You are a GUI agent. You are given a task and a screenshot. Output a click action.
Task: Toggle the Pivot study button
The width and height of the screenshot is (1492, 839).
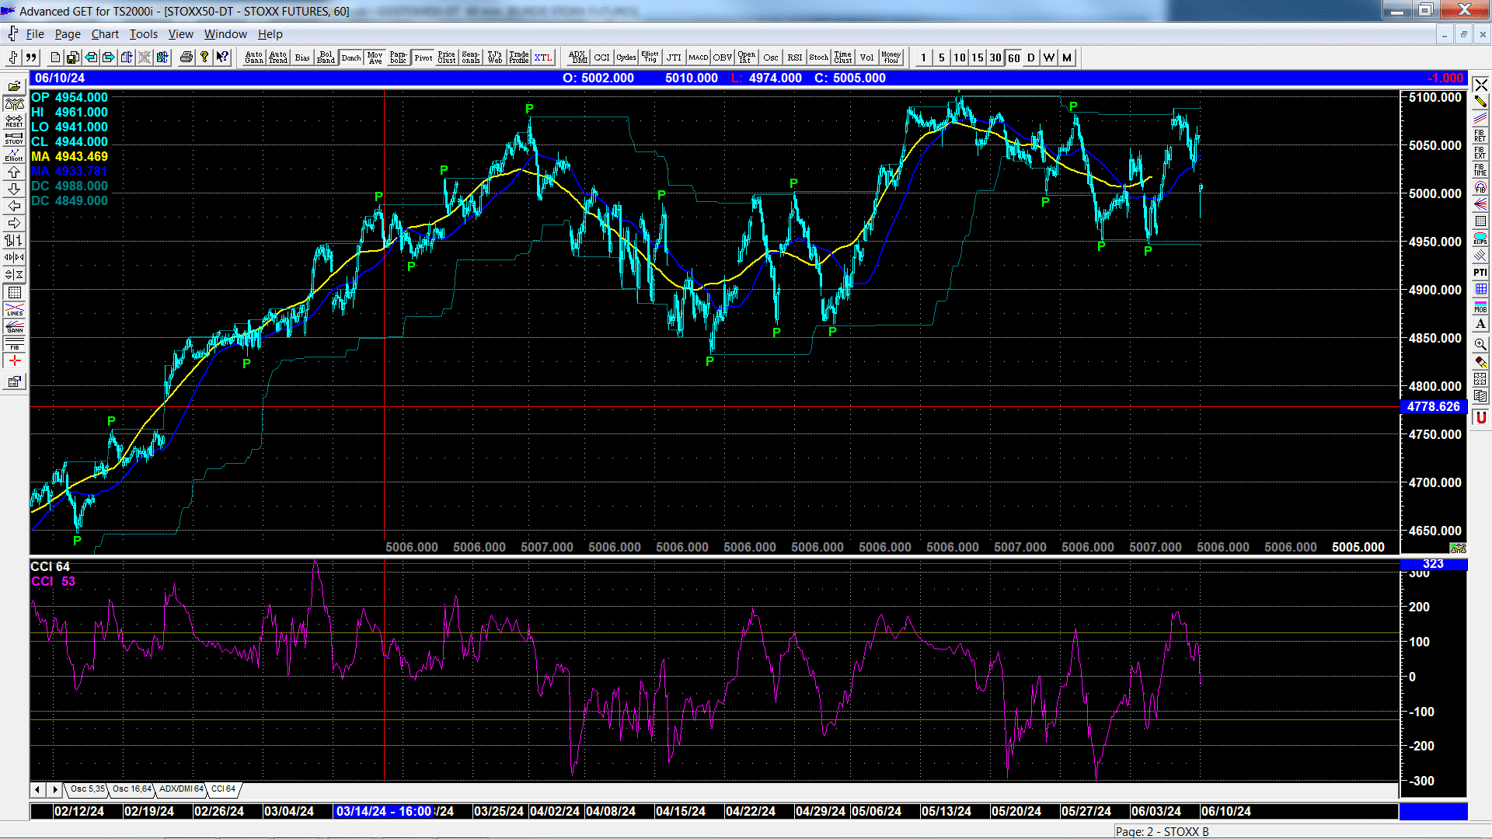pos(424,57)
